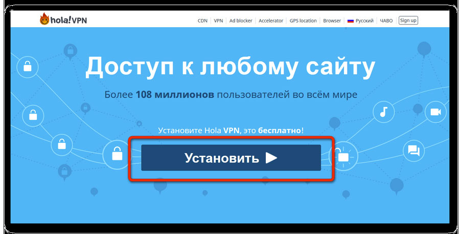Go to Ad blocker page
The width and height of the screenshot is (460, 234).
pos(241,20)
